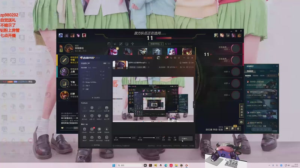Screen dimensions: 300x168
Task: Click the 分享 share link
Action: (x=191, y=62)
